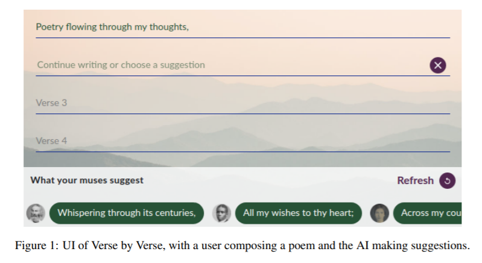Select the middle poet portrait avatar

[x=221, y=213]
